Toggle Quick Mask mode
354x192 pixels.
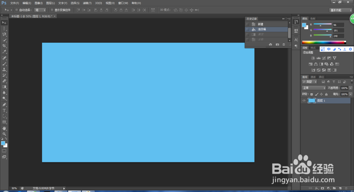pos(4,151)
